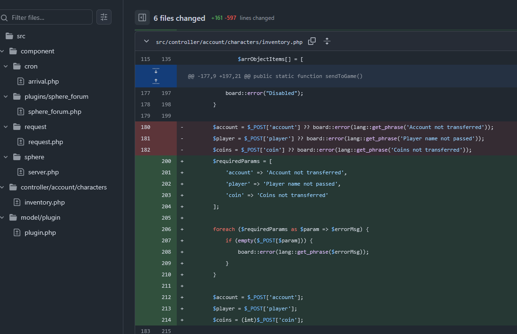517x334 pixels.
Task: Open plugin.php in the file tree
Action: click(40, 233)
